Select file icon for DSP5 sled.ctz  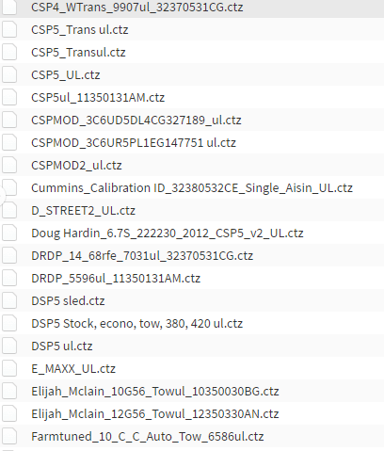tap(9, 301)
